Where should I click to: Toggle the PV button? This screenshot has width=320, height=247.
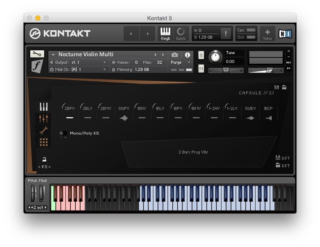(x=288, y=68)
